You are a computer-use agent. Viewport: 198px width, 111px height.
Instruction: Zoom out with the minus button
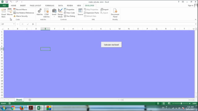pos(173,104)
